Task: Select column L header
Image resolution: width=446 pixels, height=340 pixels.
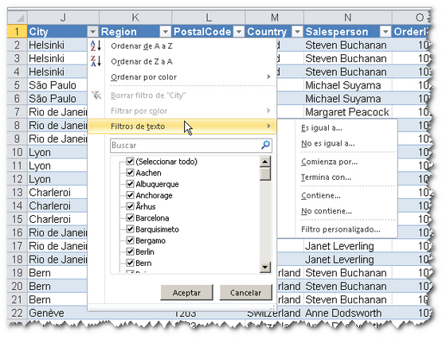Action: point(209,18)
